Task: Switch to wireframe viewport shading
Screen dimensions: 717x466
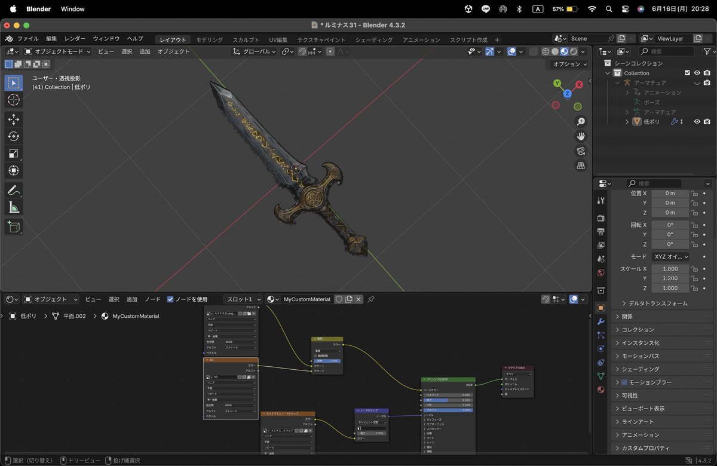Action: [x=545, y=51]
